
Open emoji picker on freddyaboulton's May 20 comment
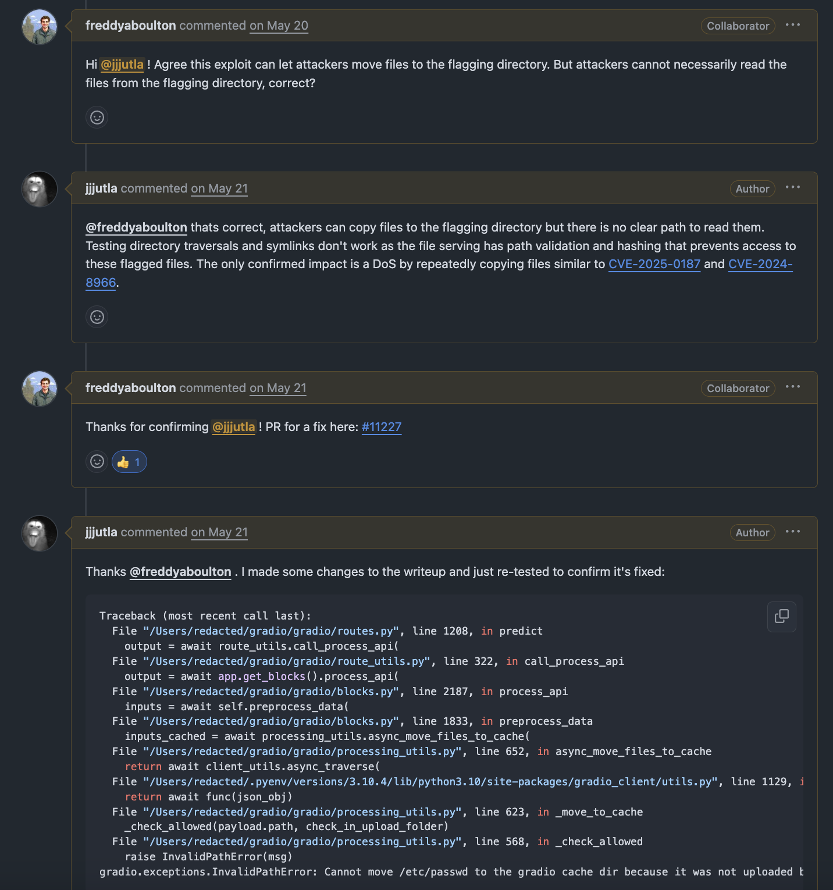tap(97, 117)
